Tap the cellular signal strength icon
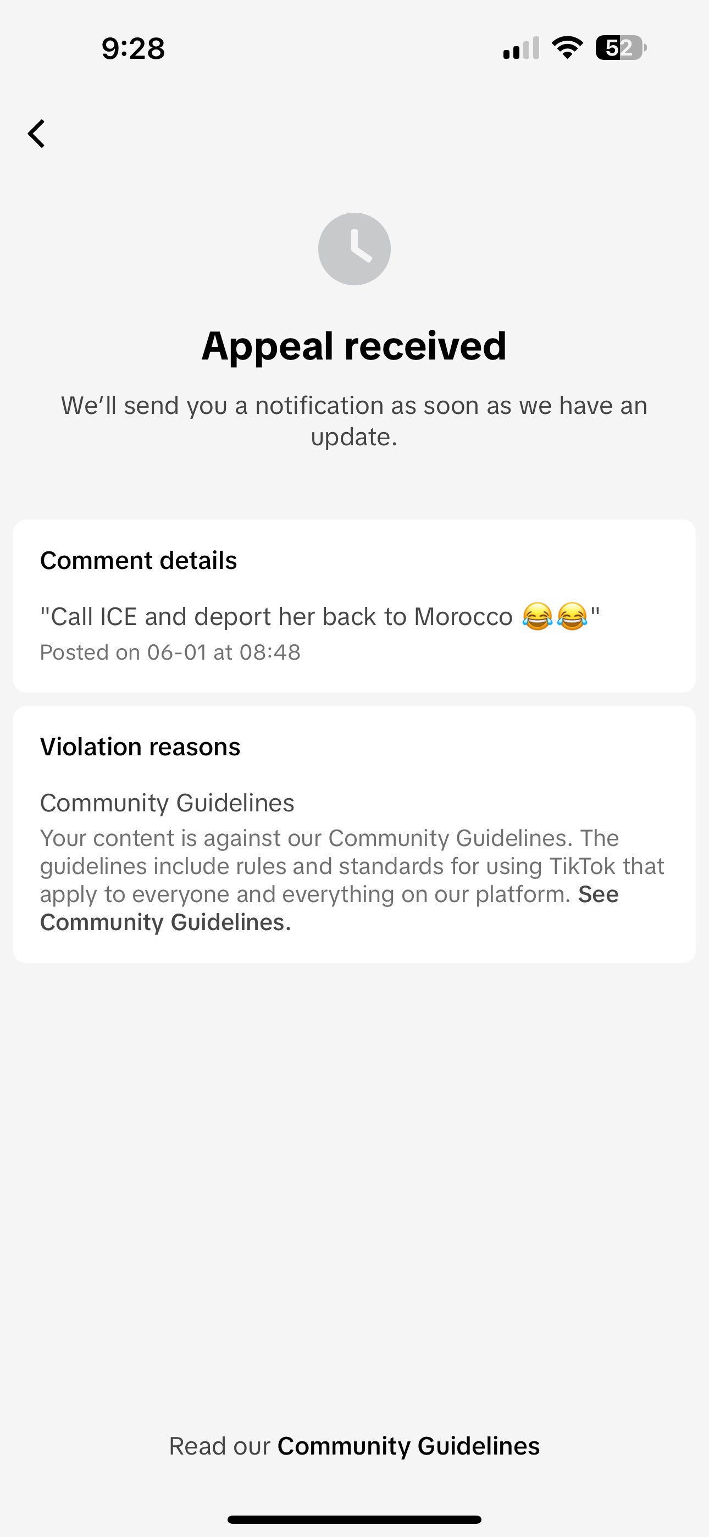 point(521,48)
